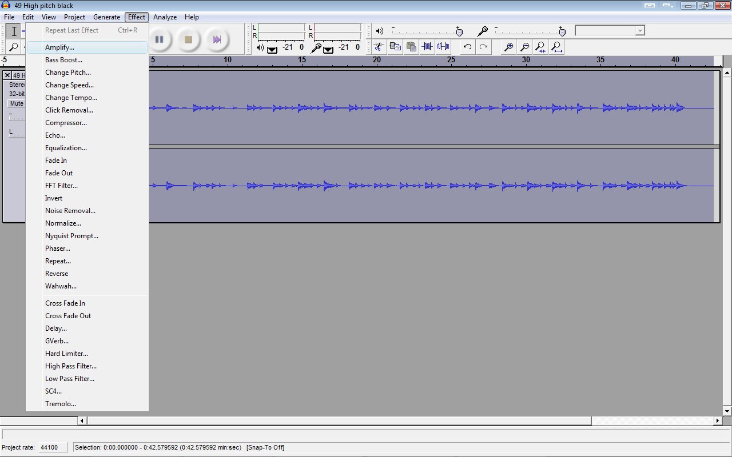Viewport: 732px width, 457px height.
Task: Apply Reverse effect
Action: coord(87,274)
